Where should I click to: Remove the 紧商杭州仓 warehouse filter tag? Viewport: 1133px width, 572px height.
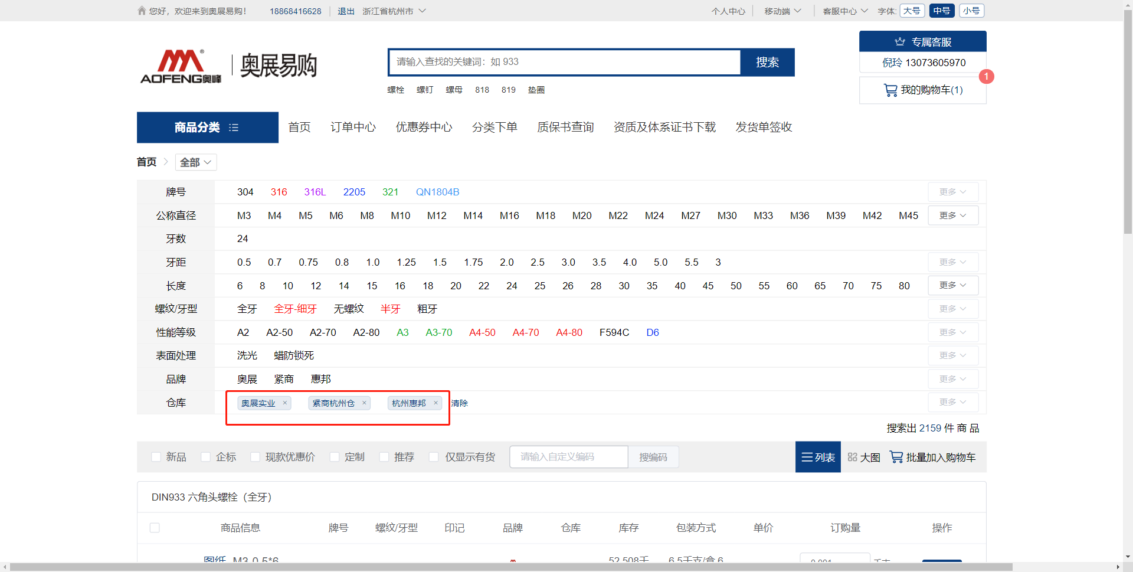pyautogui.click(x=364, y=403)
